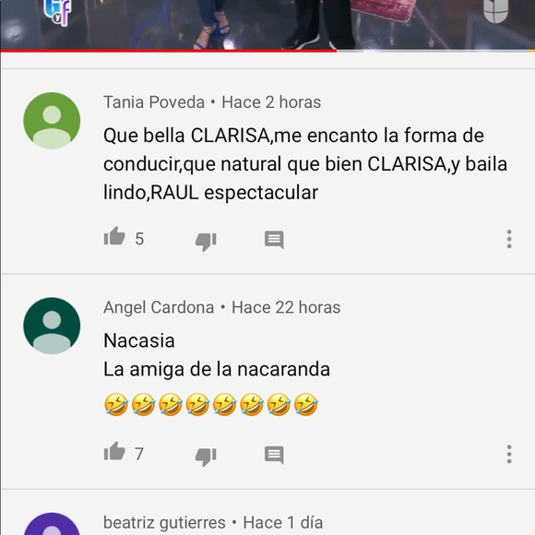Select the 'Que bella CLARISA' comment text
The width and height of the screenshot is (535, 535).
coord(305,164)
